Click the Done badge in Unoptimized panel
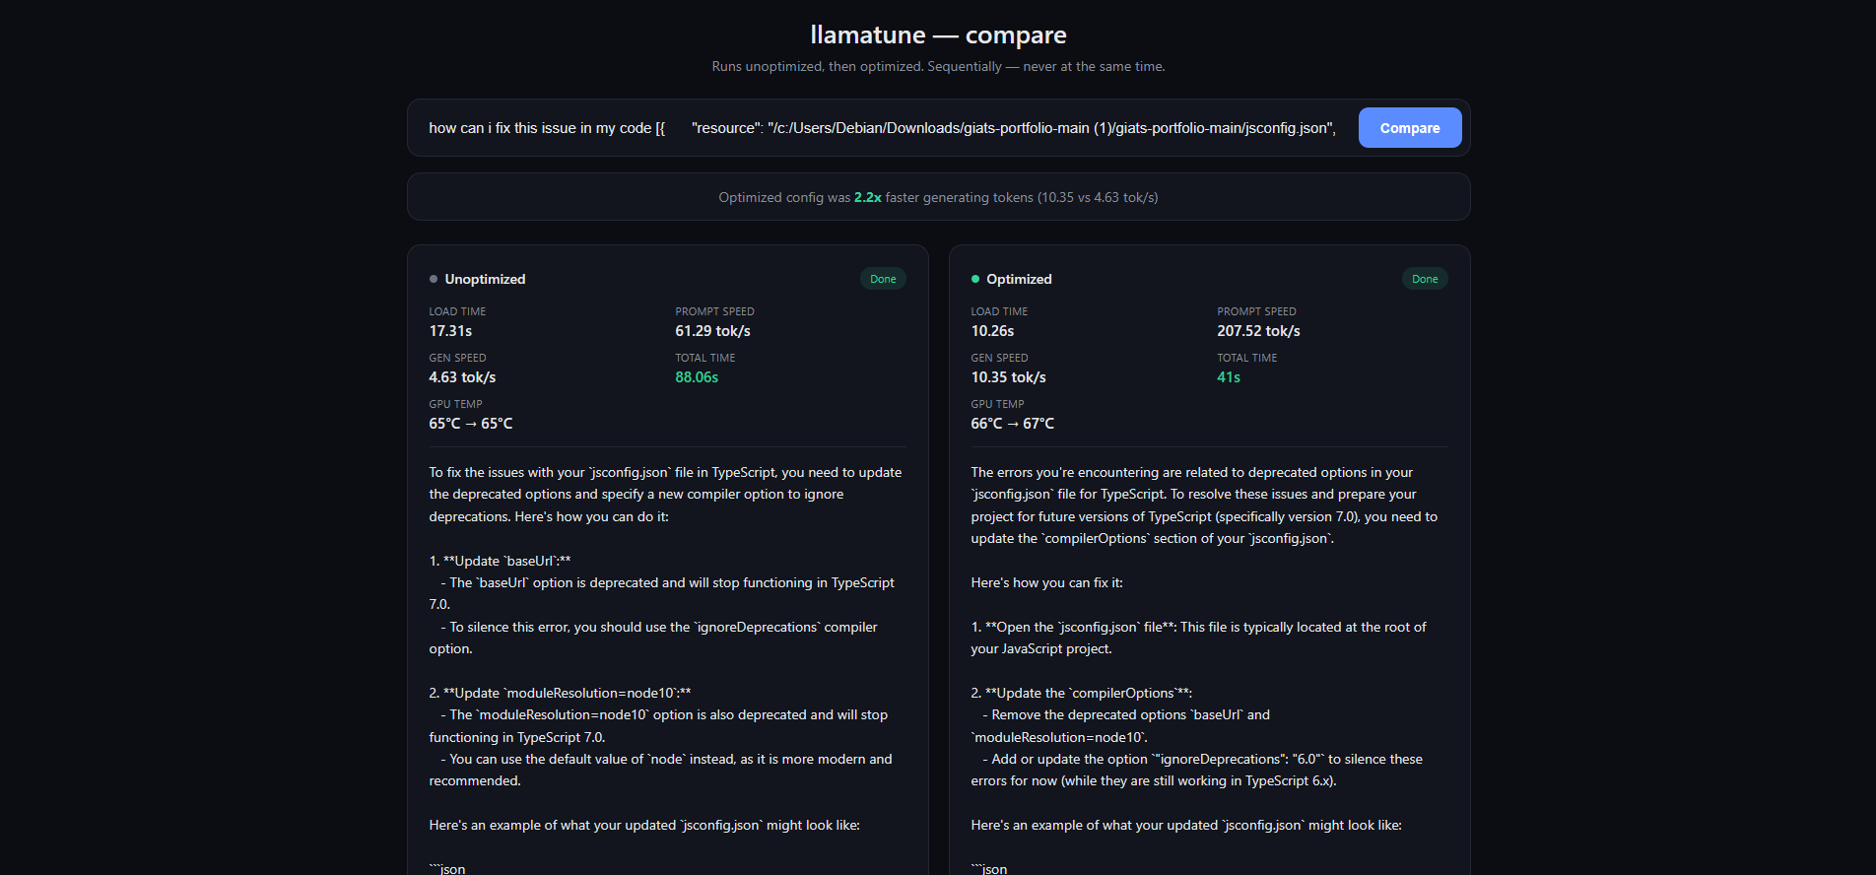This screenshot has width=1876, height=875. [883, 279]
